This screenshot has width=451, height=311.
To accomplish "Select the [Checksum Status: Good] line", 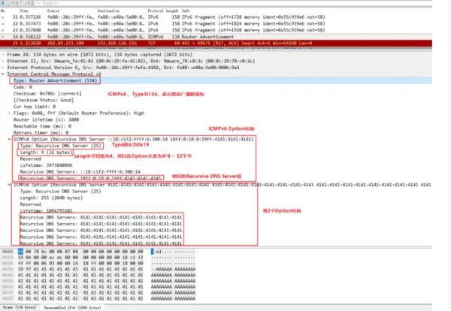I will point(44,100).
